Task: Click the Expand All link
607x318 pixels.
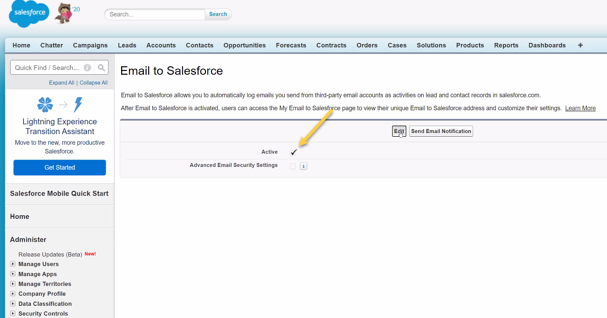Action: [x=62, y=83]
